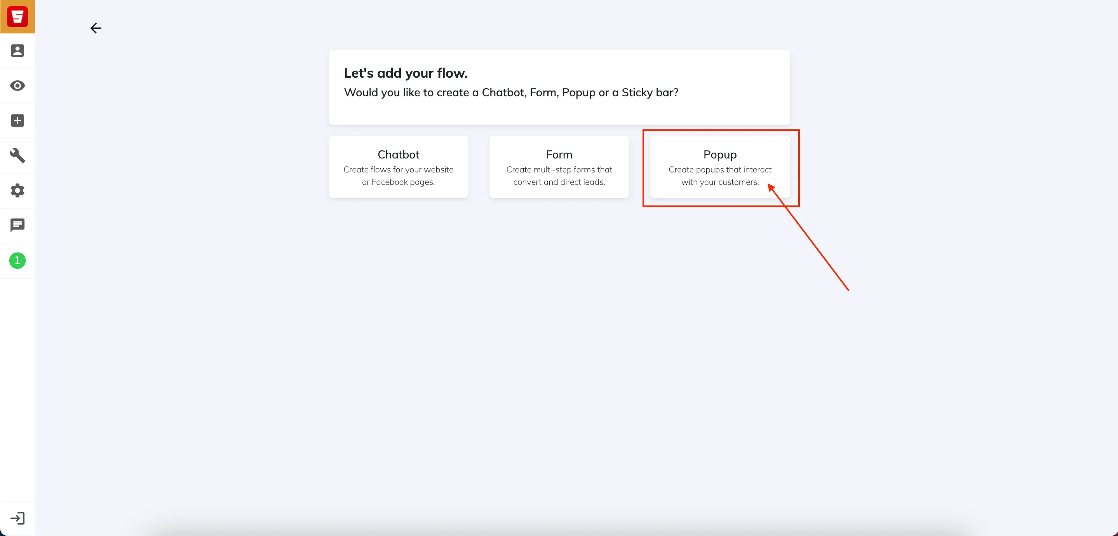
Task: Click the plus add-new icon in sidebar
Action: pyautogui.click(x=17, y=121)
